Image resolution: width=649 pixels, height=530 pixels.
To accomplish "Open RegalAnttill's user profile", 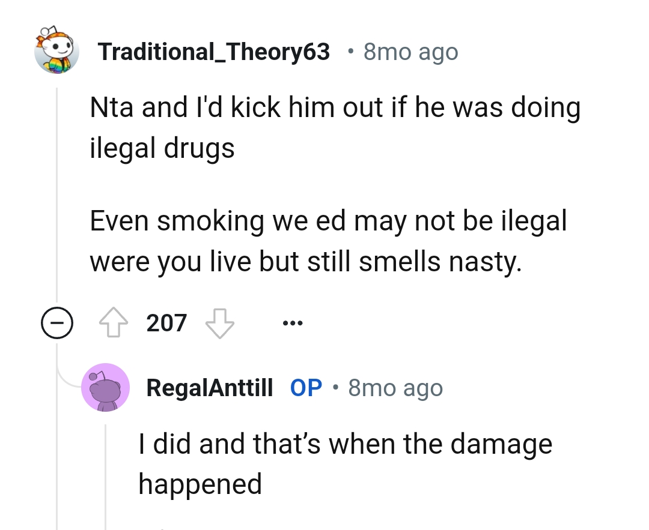I will point(210,387).
